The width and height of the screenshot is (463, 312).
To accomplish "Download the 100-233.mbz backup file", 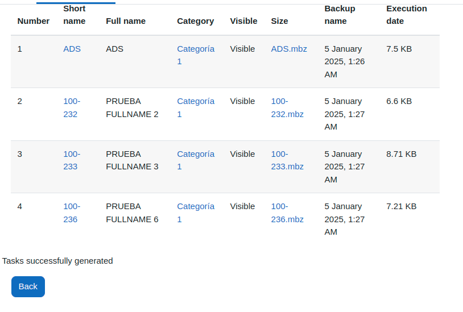I will pos(287,160).
